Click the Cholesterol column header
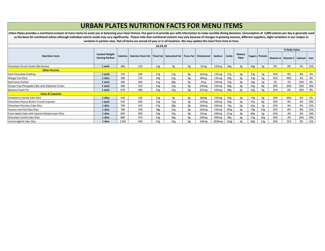The width and height of the screenshot is (325, 251). [203, 56]
